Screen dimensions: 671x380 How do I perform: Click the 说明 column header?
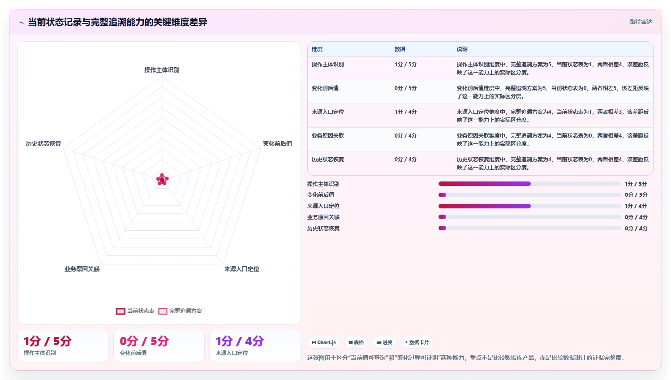462,49
